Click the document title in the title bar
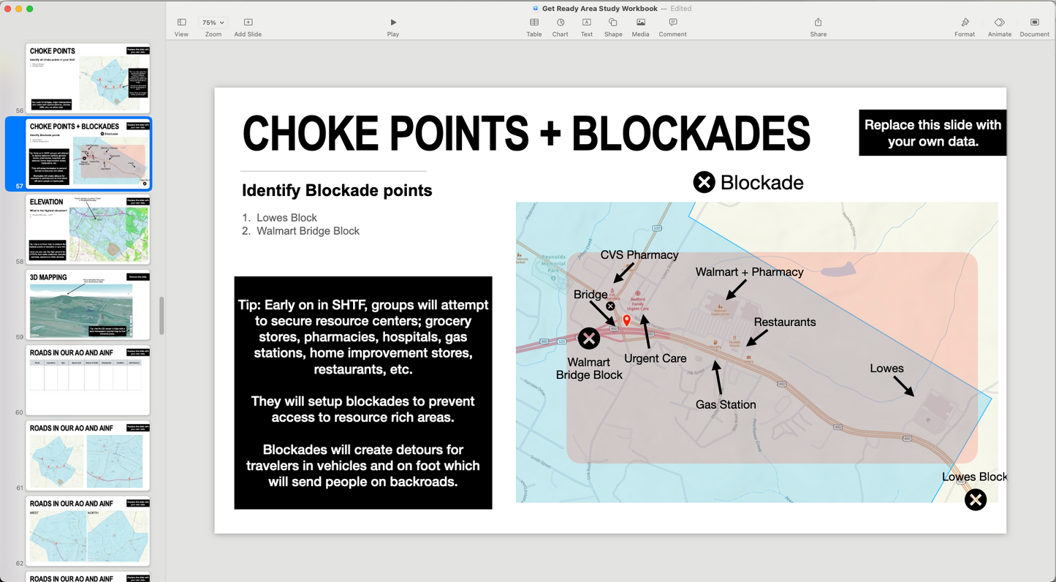The width and height of the screenshot is (1056, 582). (x=599, y=8)
